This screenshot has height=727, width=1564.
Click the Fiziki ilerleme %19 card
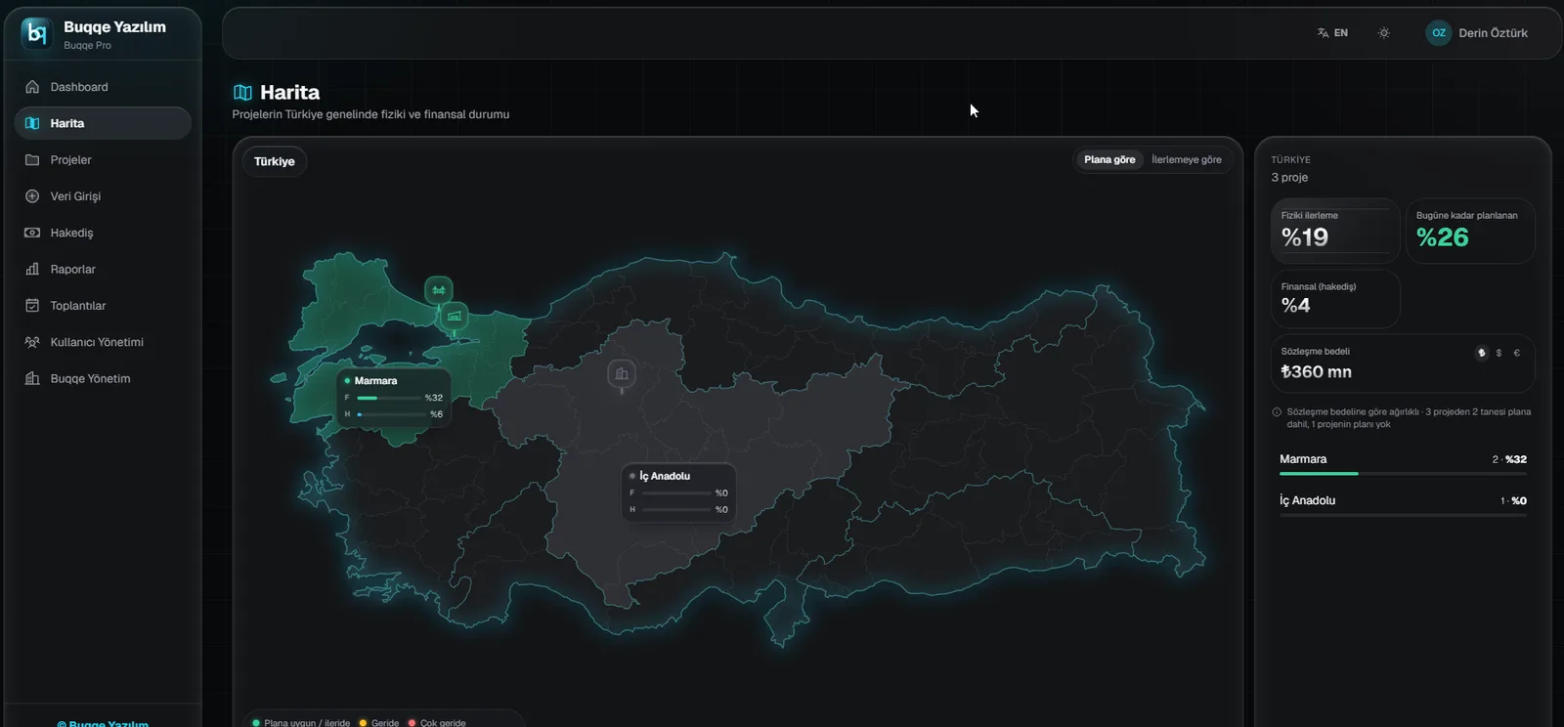click(x=1335, y=231)
